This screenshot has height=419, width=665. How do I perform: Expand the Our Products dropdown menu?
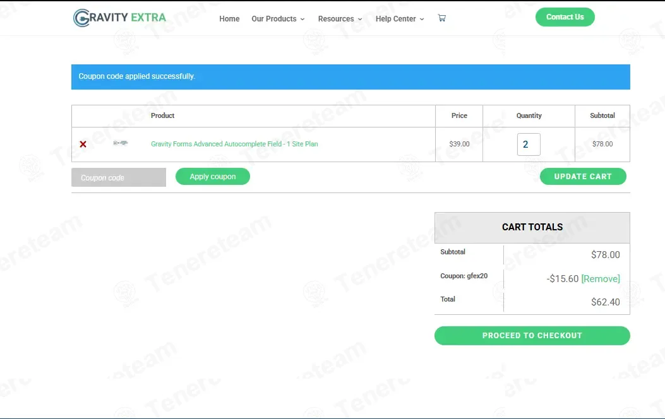pos(278,19)
